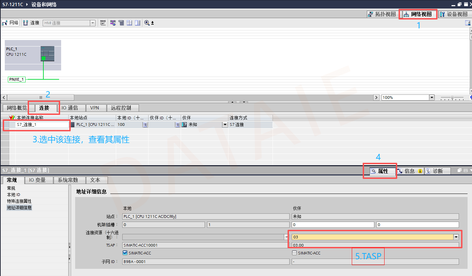This screenshot has height=276, width=472.
Task: Open the 诊断 diagnostics inspector tab
Action: pyautogui.click(x=438, y=171)
